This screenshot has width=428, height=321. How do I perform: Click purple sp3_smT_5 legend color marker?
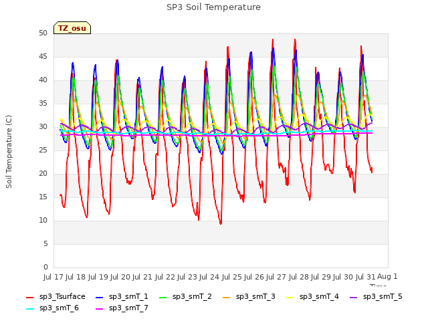coord(354,297)
